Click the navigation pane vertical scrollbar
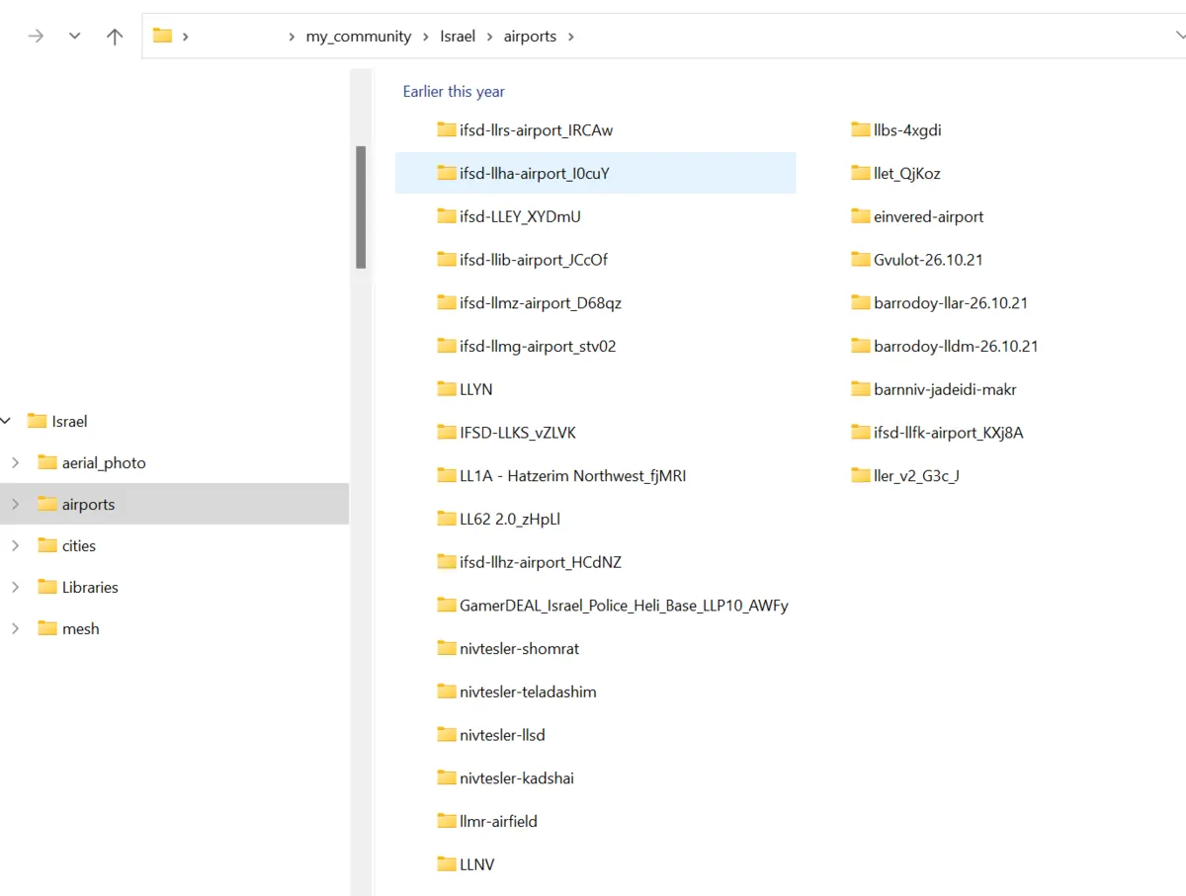 [361, 207]
